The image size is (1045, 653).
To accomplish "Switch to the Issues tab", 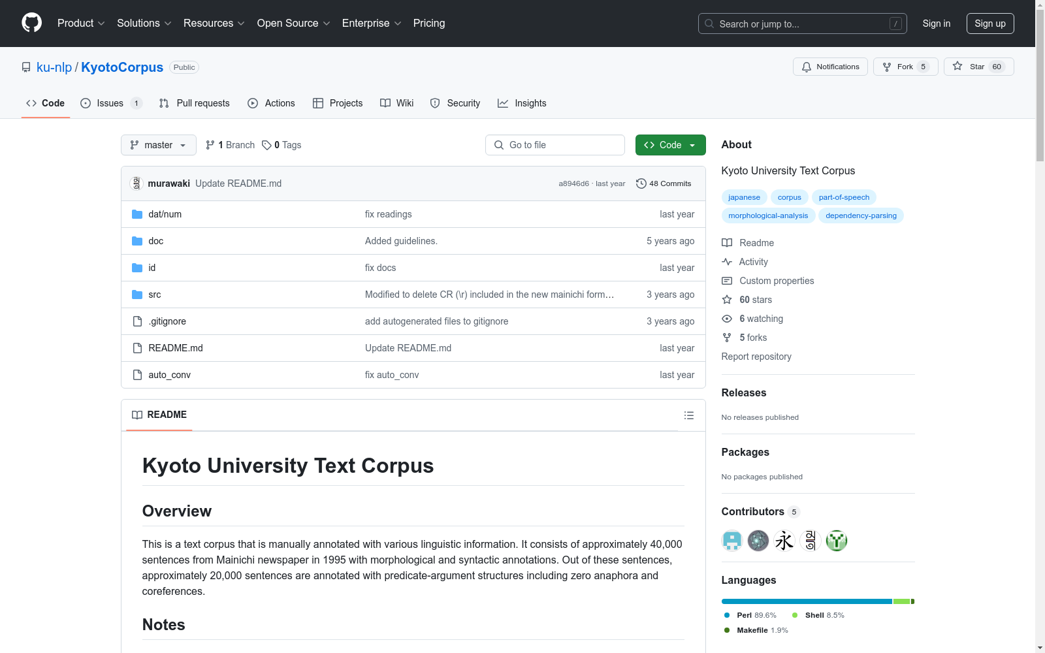I will coord(111,103).
